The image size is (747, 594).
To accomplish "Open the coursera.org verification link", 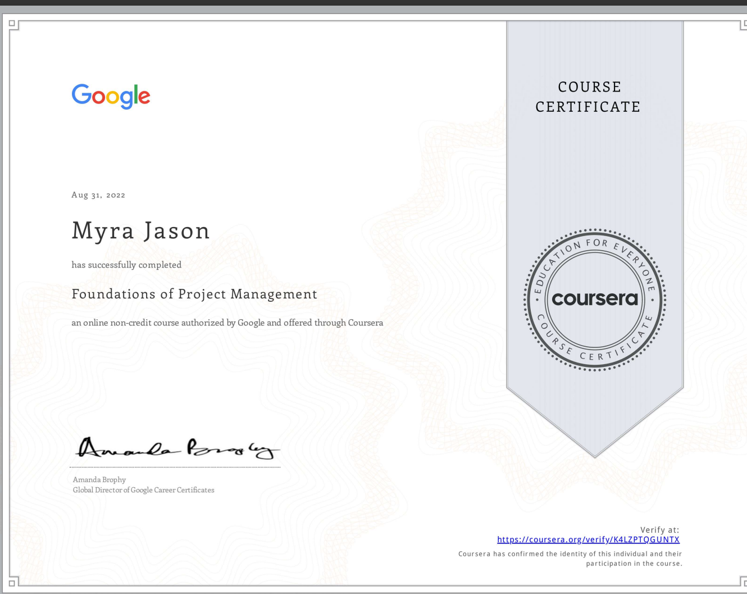I will [x=588, y=539].
